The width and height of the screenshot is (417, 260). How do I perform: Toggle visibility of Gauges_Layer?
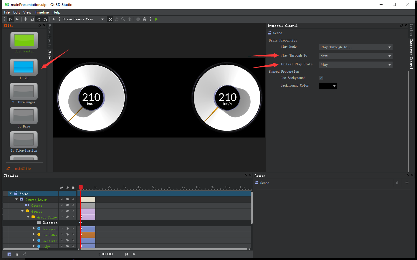67,199
